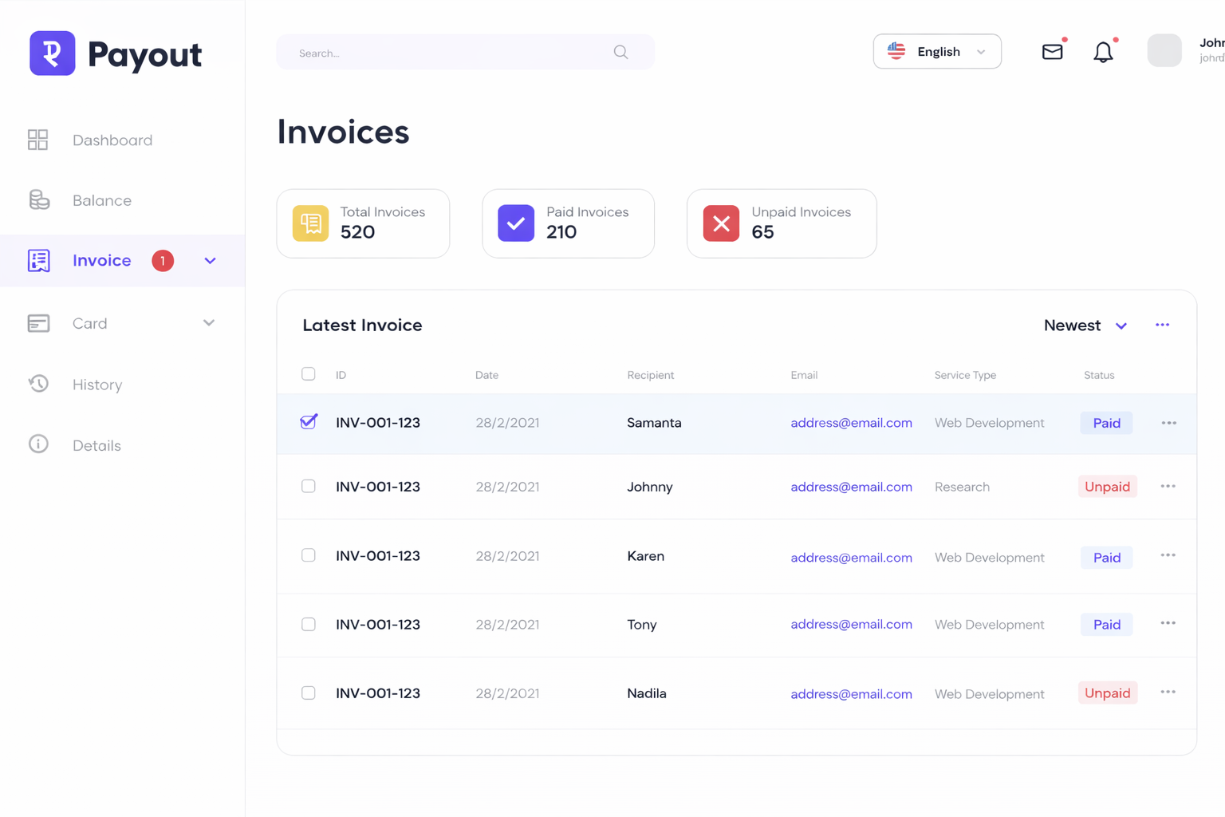Open the English language dropdown
Screen dimensions: 1225x817
936,52
